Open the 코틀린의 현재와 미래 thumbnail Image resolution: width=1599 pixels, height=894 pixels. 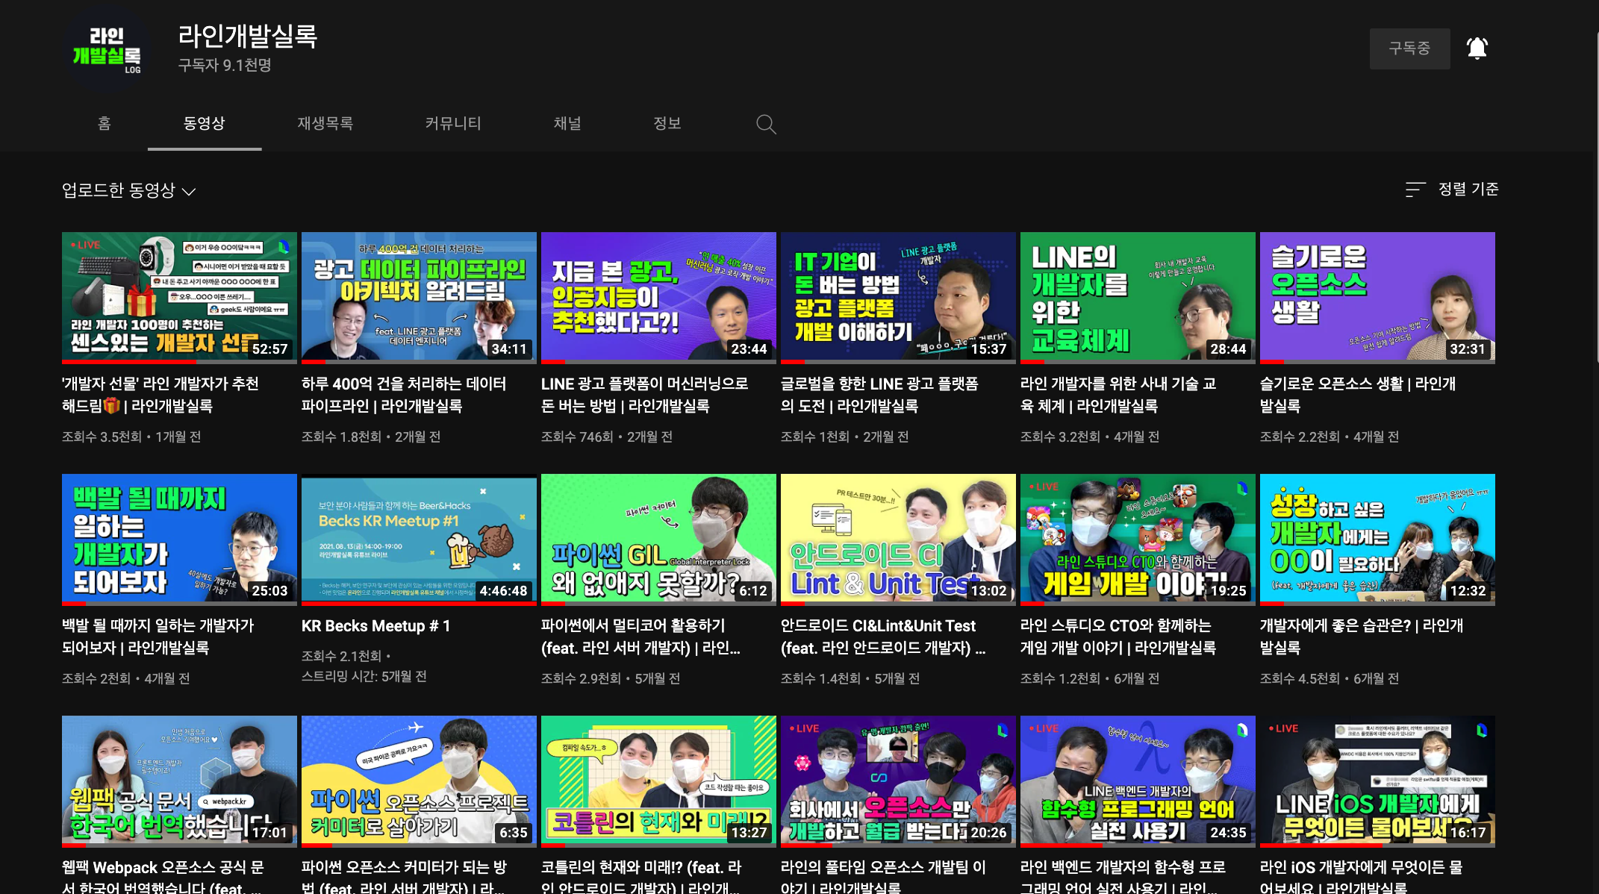[658, 781]
